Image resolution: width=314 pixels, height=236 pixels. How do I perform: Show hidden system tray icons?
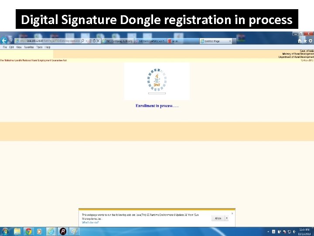(268, 232)
